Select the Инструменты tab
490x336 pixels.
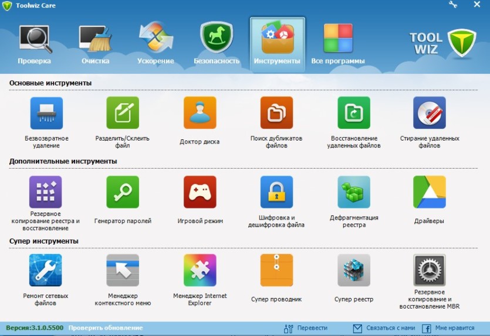point(277,44)
